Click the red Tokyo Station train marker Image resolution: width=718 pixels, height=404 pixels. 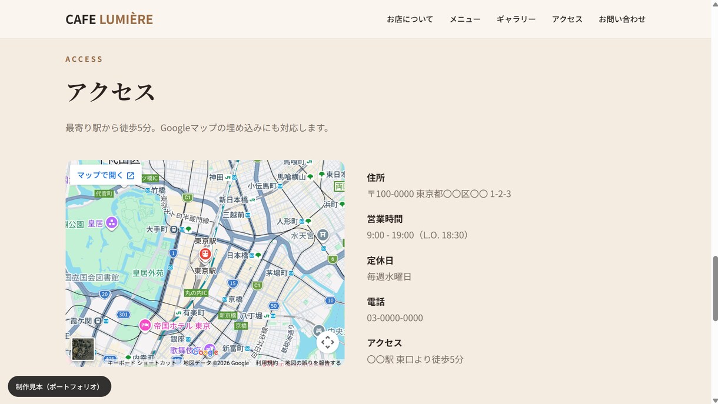[x=205, y=254]
